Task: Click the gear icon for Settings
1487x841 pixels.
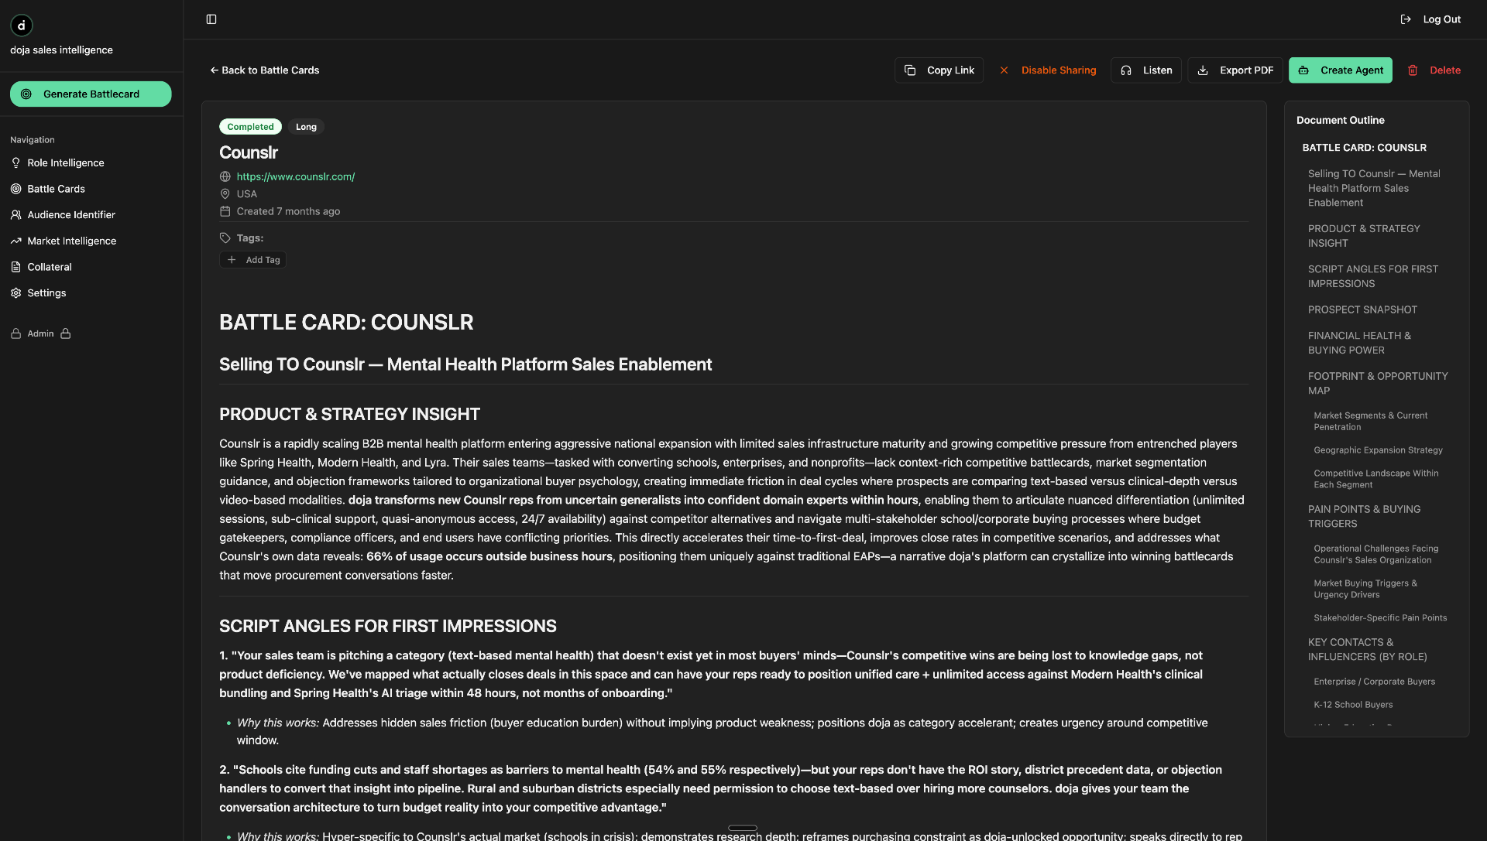Action: [15, 293]
